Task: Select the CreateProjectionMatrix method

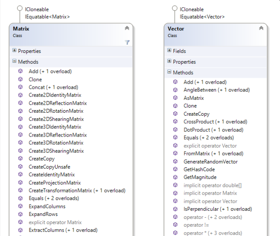Action: pyautogui.click(x=55, y=183)
